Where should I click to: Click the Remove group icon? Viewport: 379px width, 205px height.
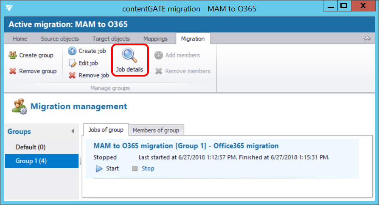point(13,71)
